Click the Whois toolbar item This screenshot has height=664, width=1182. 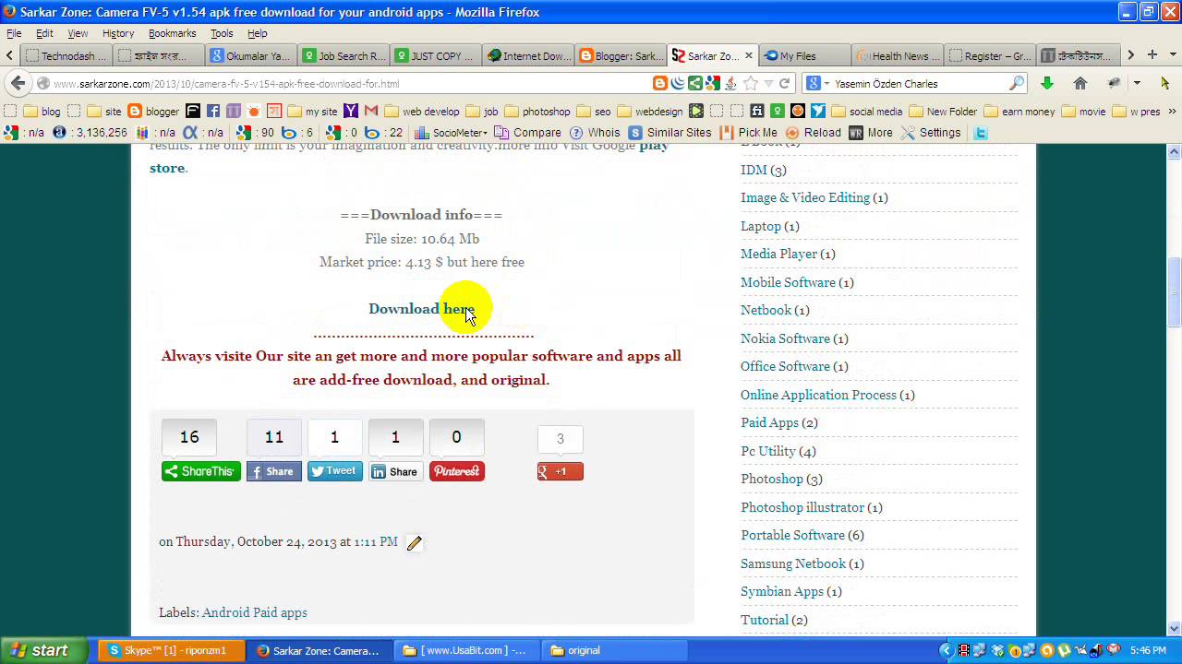click(x=595, y=132)
